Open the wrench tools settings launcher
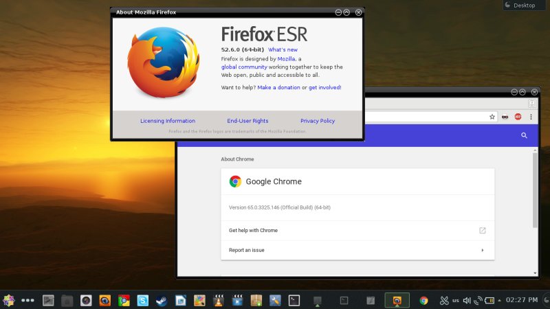The image size is (550, 309). (x=276, y=300)
